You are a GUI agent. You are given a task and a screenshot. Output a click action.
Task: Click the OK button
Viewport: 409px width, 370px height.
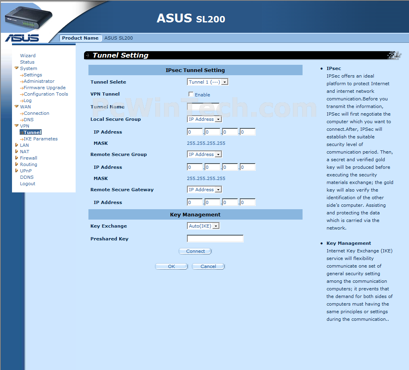[x=171, y=266]
